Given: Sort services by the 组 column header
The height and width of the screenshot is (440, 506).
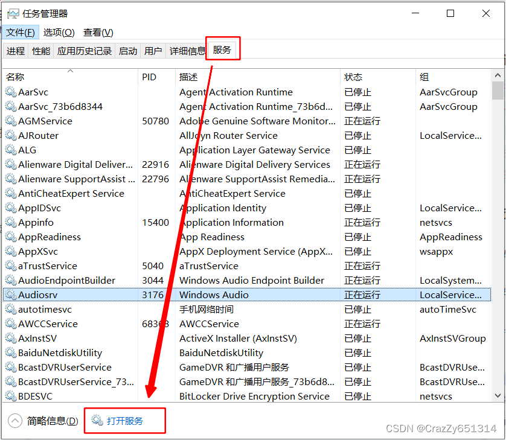Looking at the screenshot, I should coord(453,77).
